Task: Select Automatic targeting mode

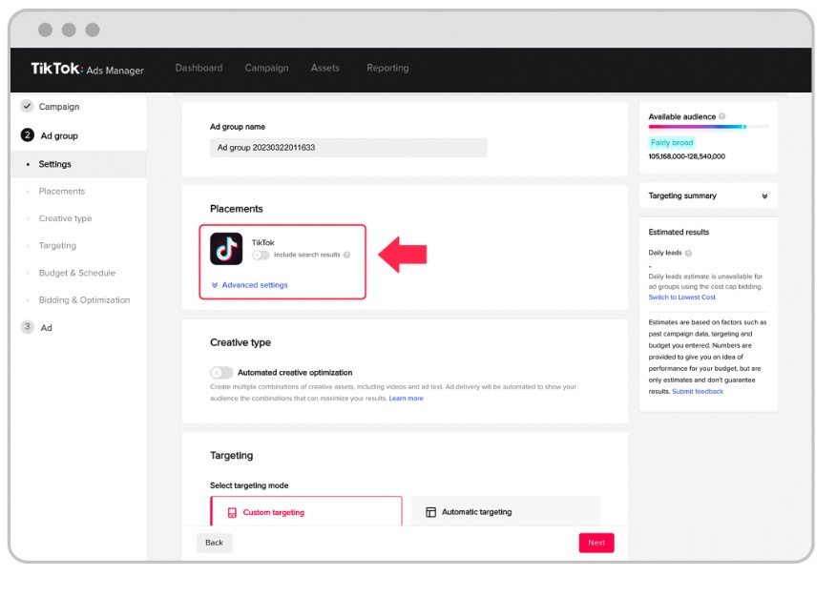Action: point(506,511)
